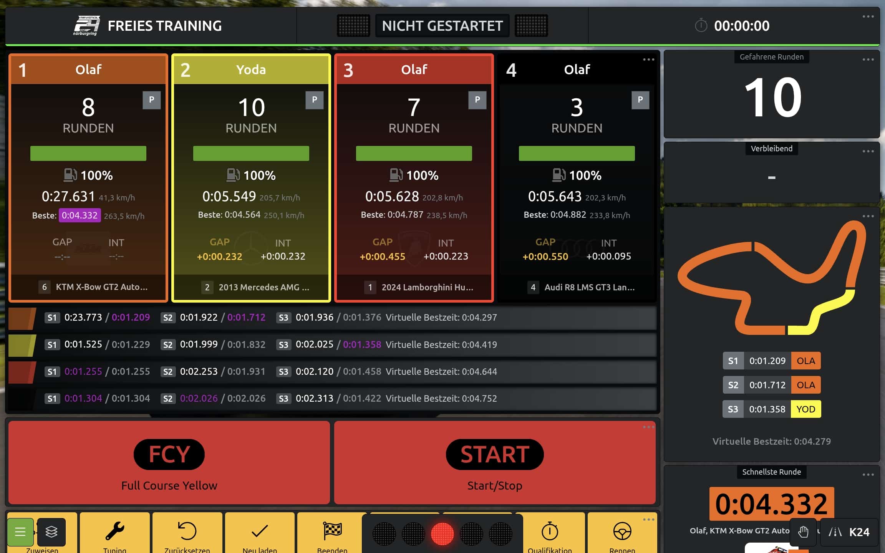Click the Neu laden checkmark icon
This screenshot has height=553, width=885.
pyautogui.click(x=260, y=532)
